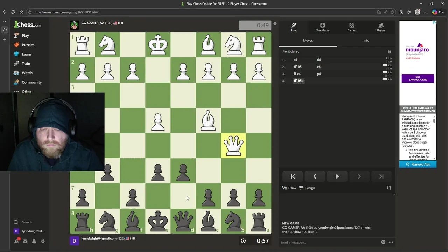Click queen h5 move in list
Image resolution: width=448 pixels, height=252 pixels.
(x=297, y=67)
